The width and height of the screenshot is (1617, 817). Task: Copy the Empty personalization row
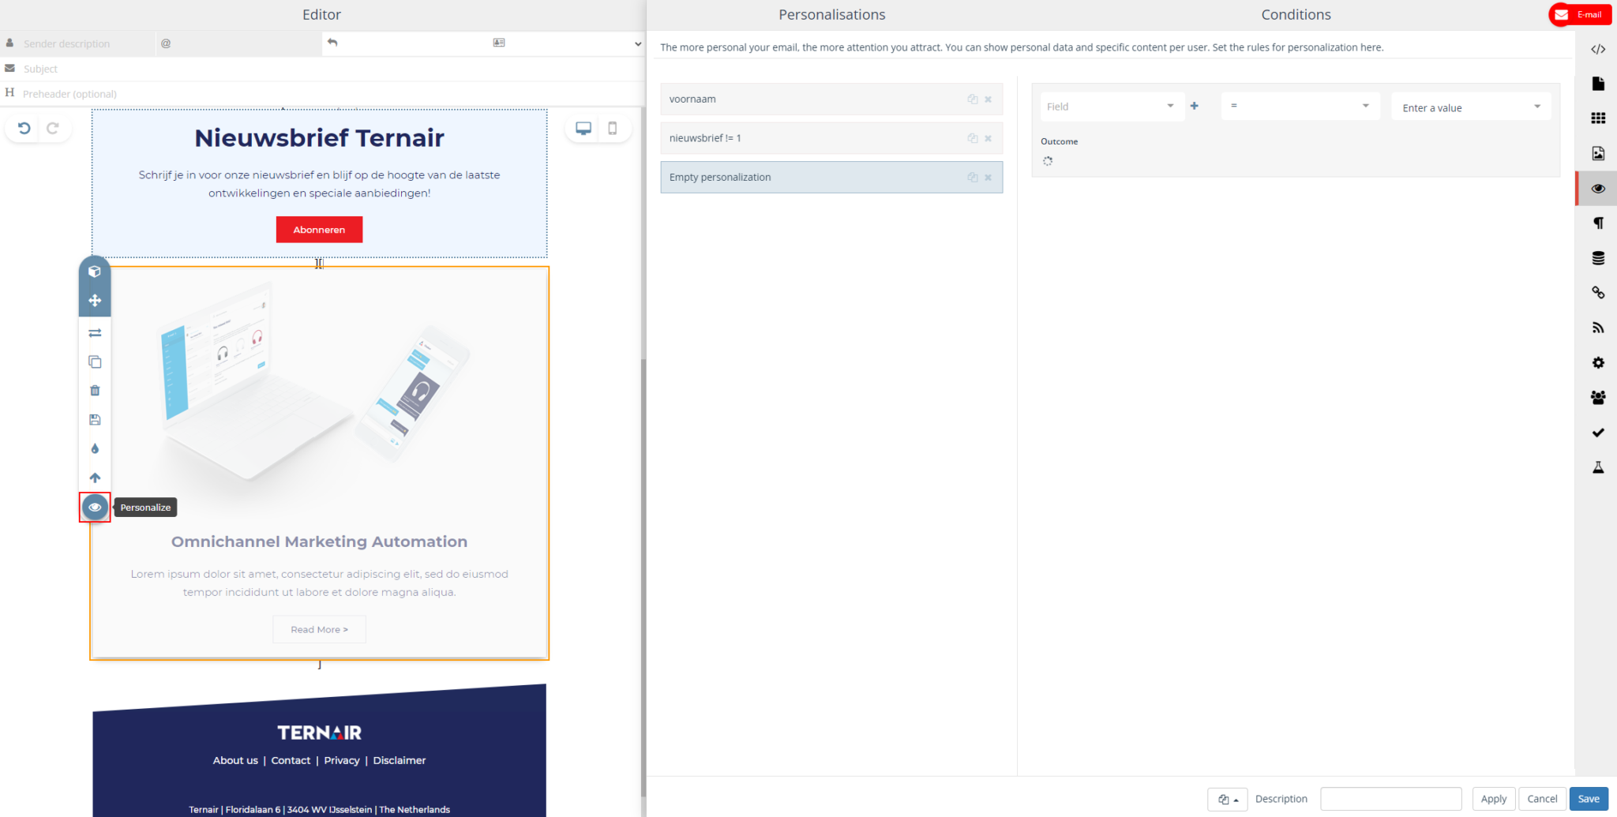(973, 178)
